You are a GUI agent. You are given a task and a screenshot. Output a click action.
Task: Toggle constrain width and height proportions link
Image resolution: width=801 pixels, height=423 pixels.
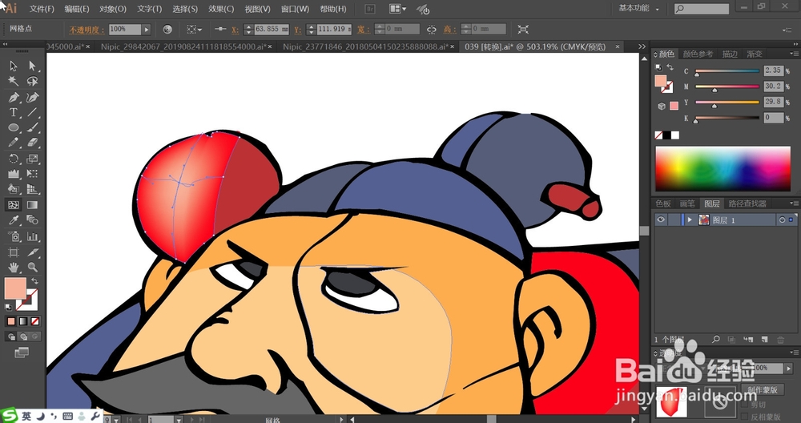click(x=431, y=30)
